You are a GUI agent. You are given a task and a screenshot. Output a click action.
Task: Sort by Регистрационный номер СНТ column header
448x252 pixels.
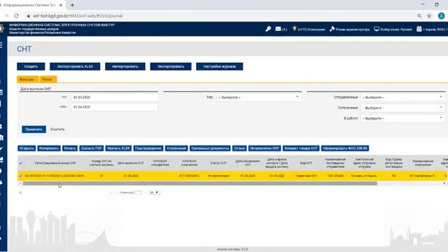coord(55,163)
